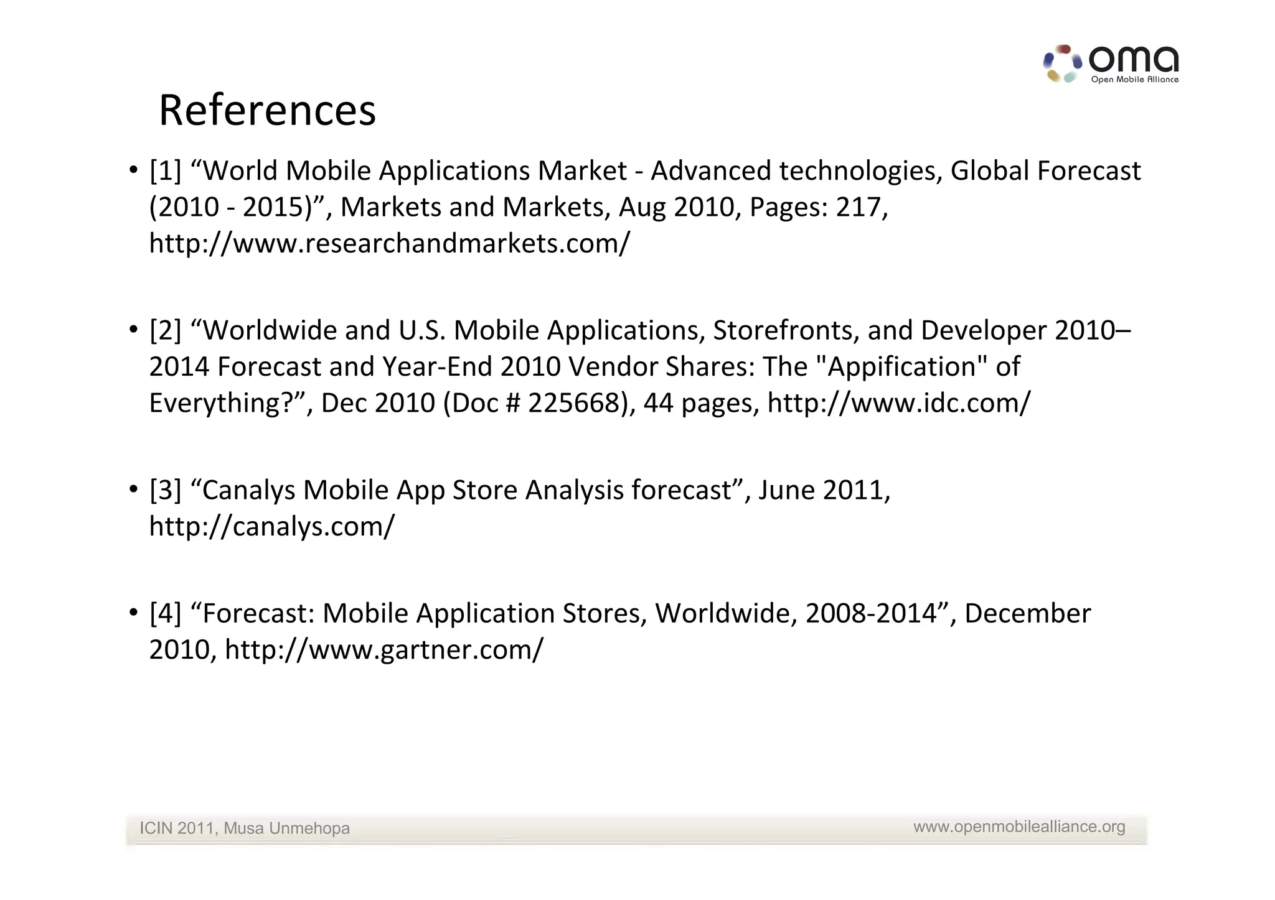Click the OMA Open Mobile Alliance logo

click(x=1111, y=63)
